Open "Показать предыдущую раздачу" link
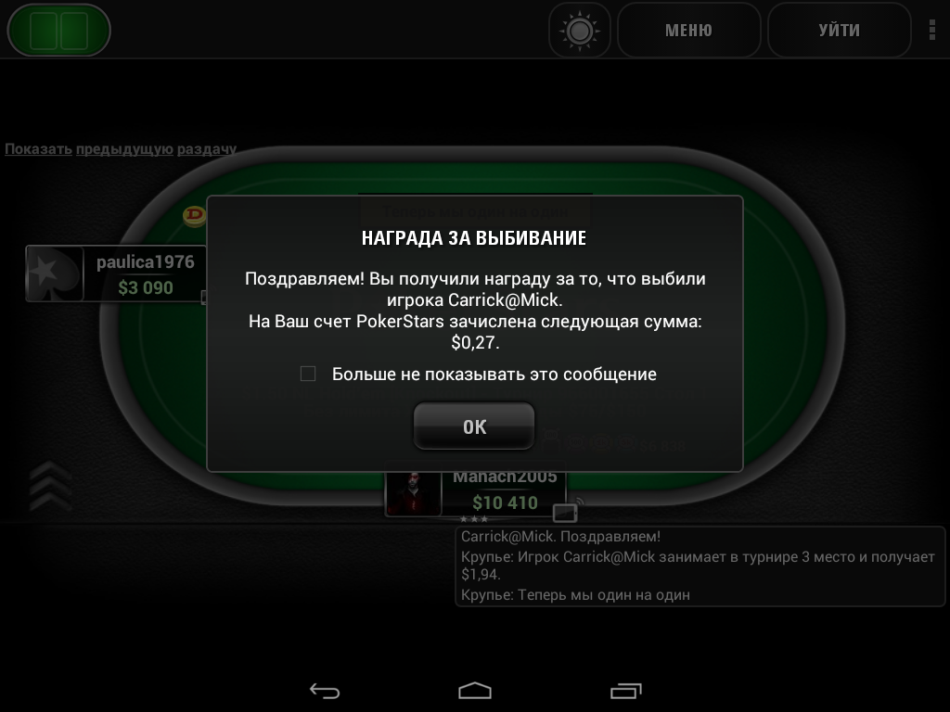This screenshot has height=712, width=950. (121, 149)
